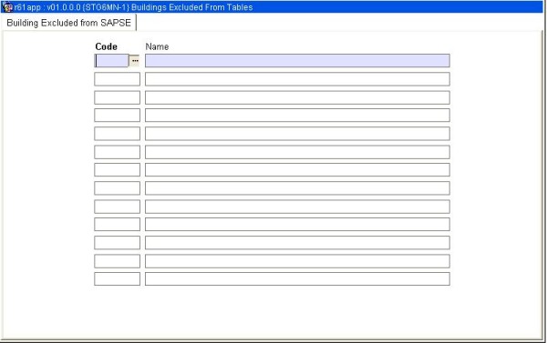
Task: Focus the highlighted first-row Code field
Action: click(x=111, y=61)
